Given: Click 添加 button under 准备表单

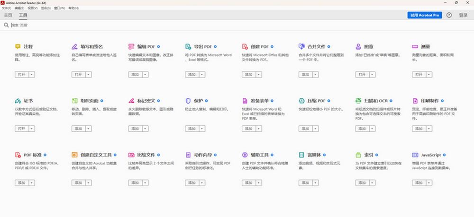Looking at the screenshot, I should click(249, 129).
